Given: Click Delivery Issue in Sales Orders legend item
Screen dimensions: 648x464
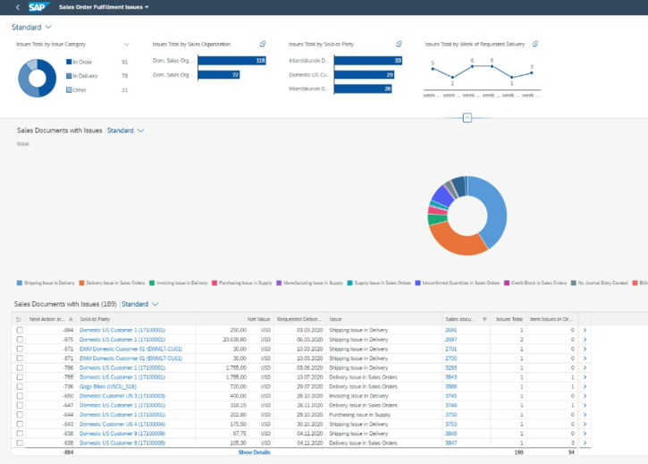Looking at the screenshot, I should [x=112, y=283].
